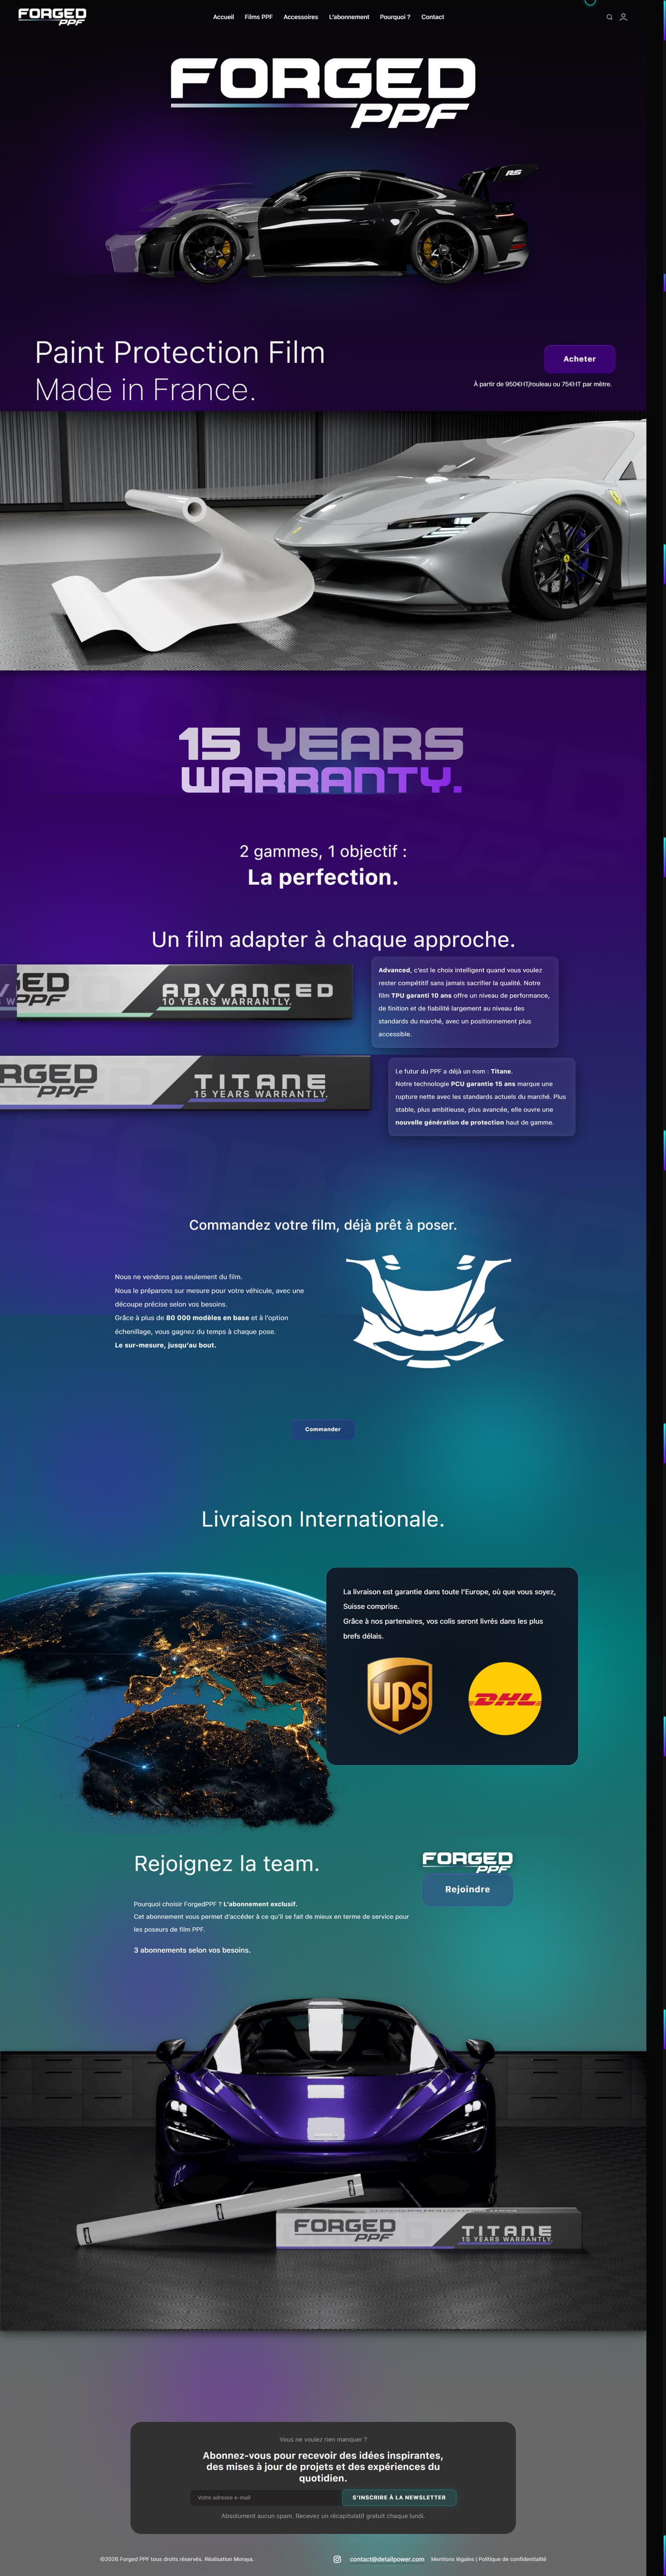
Task: Click the Commander button
Action: (323, 1429)
